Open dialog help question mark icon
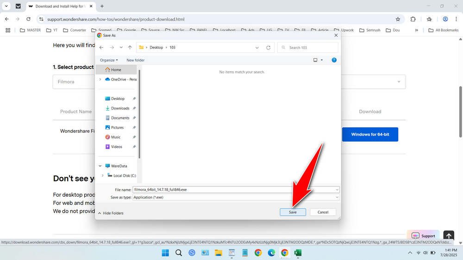Viewport: 463px width, 260px height. click(334, 60)
